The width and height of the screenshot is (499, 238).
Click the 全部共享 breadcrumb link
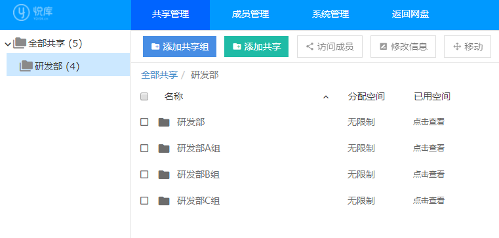pos(159,75)
